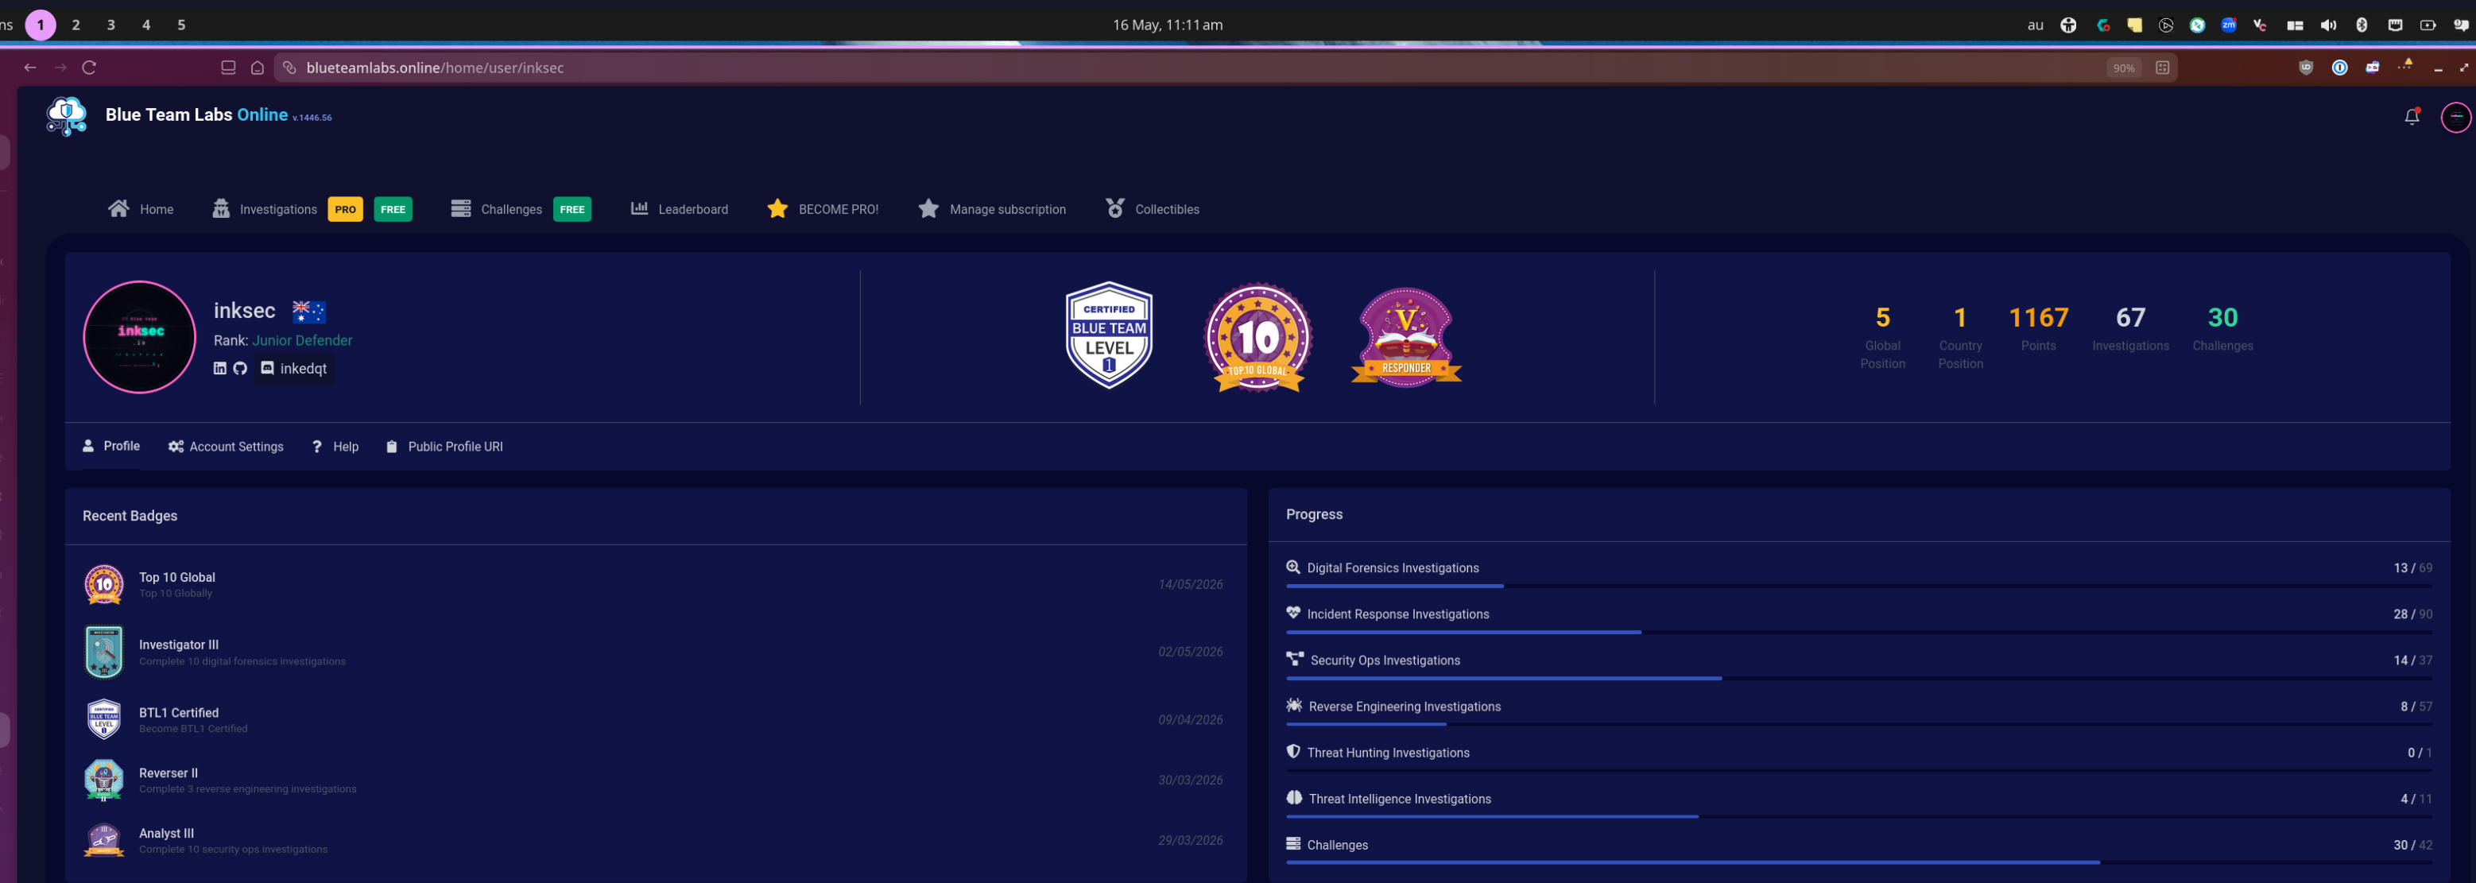Click the FREE badge beside Challenges
Image resolution: width=2476 pixels, height=883 pixels.
pyautogui.click(x=572, y=210)
